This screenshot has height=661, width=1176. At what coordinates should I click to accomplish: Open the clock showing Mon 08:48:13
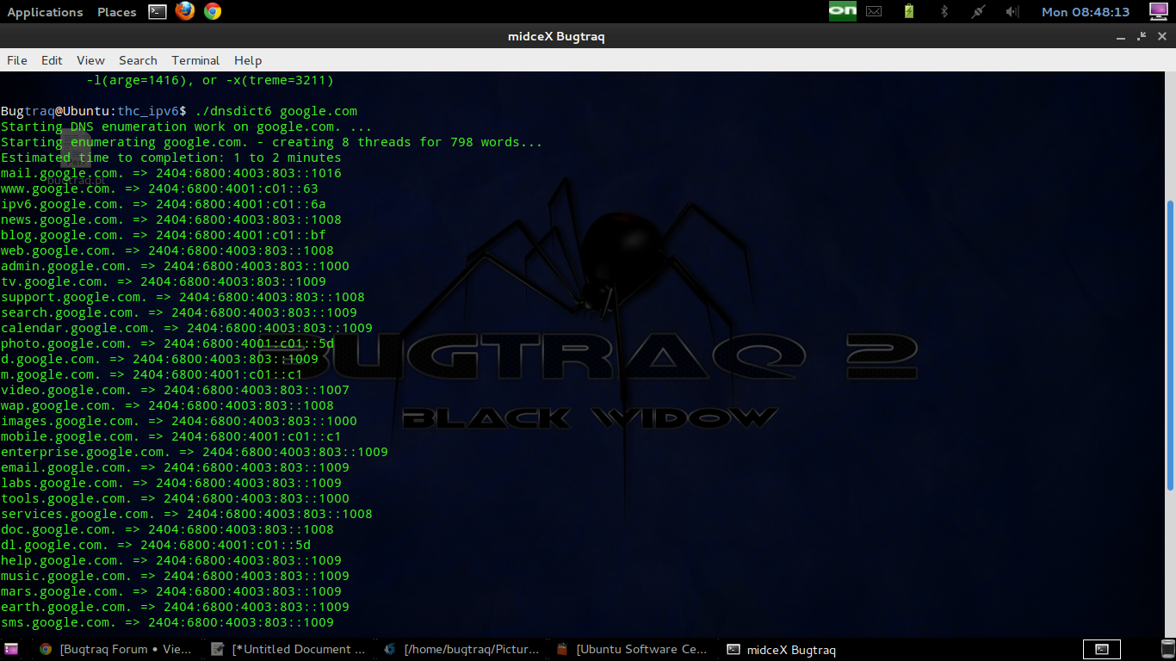pyautogui.click(x=1086, y=12)
